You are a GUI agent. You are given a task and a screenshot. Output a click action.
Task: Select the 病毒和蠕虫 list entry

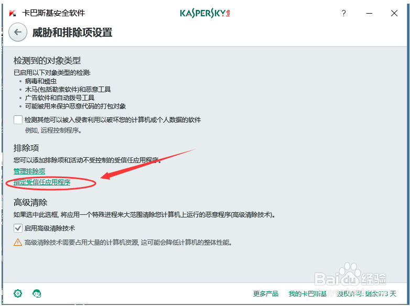point(41,81)
